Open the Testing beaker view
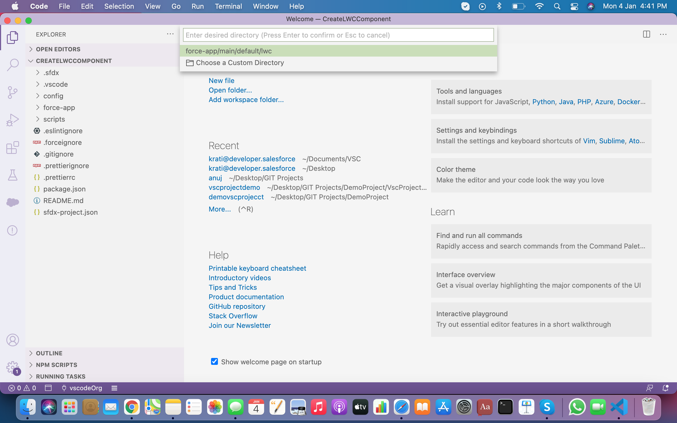This screenshot has height=423, width=677. click(x=13, y=175)
